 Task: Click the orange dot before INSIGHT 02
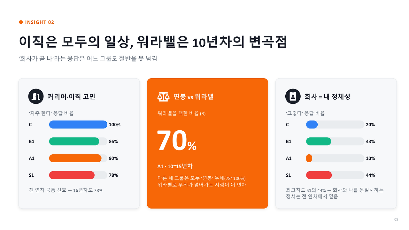pyautogui.click(x=21, y=22)
